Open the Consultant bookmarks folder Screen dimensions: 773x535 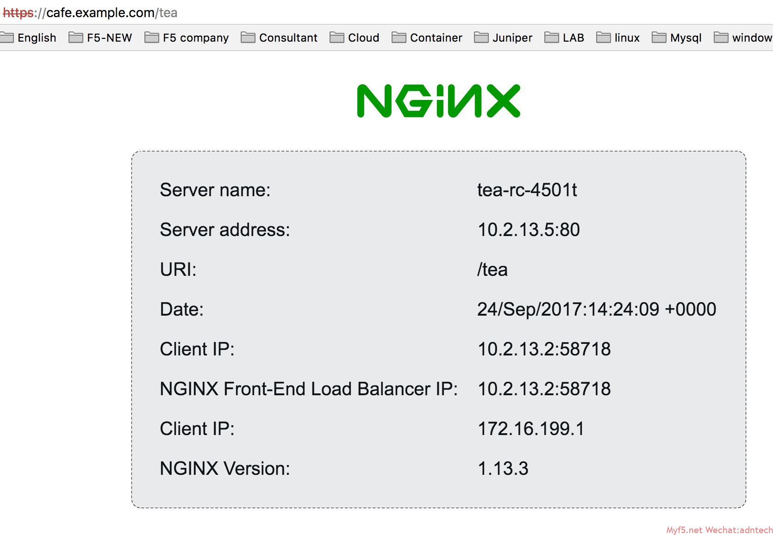pos(279,37)
